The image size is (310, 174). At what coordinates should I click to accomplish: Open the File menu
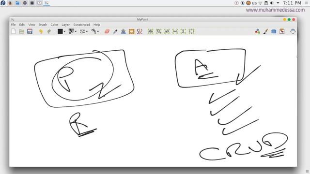click(x=13, y=25)
